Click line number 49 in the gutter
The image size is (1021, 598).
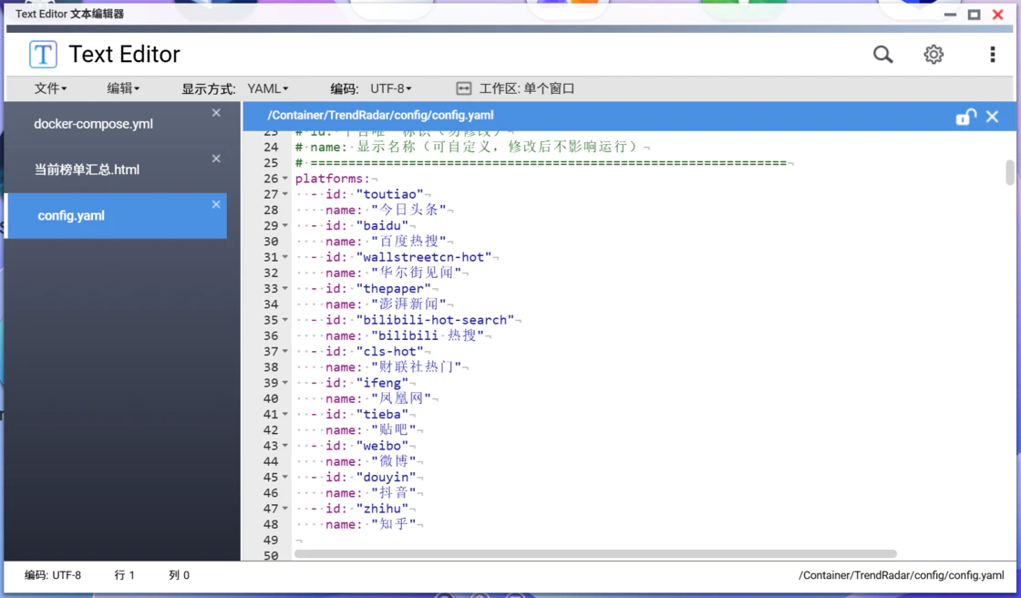[271, 540]
